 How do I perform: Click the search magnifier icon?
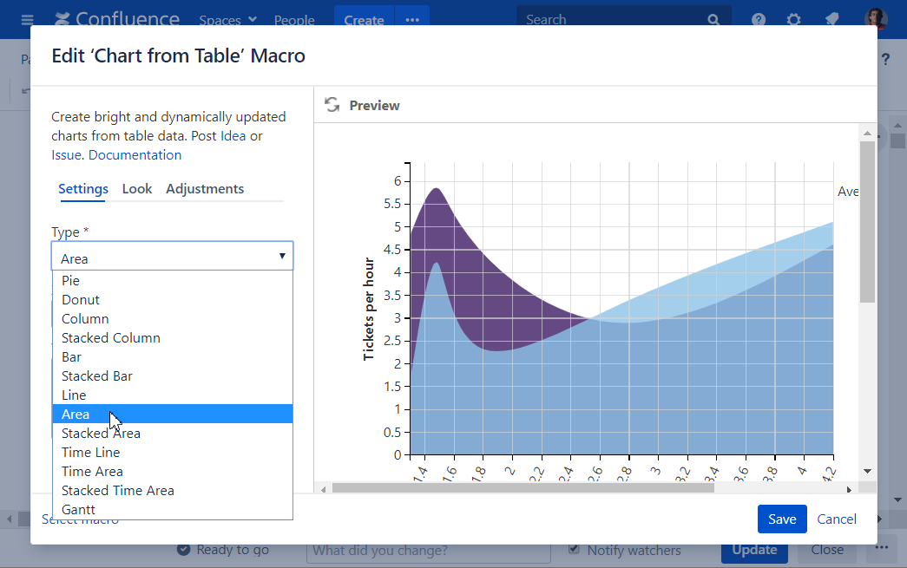point(713,19)
